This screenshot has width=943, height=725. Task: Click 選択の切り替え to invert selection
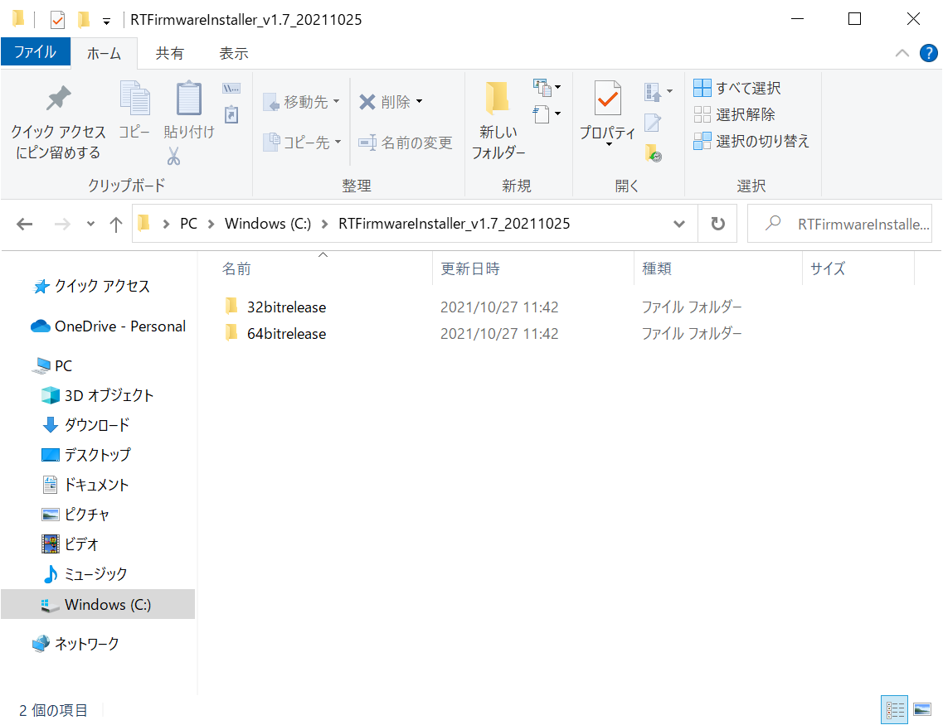pos(751,141)
